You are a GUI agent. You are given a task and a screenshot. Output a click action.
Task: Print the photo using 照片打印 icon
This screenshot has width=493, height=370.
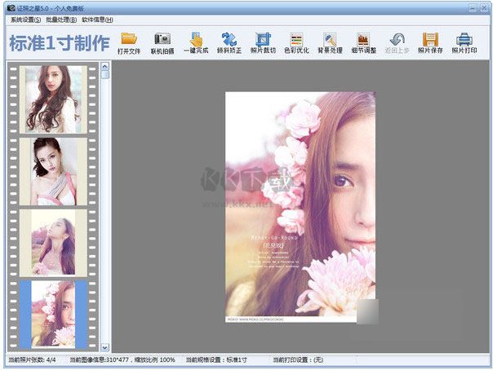tap(464, 39)
